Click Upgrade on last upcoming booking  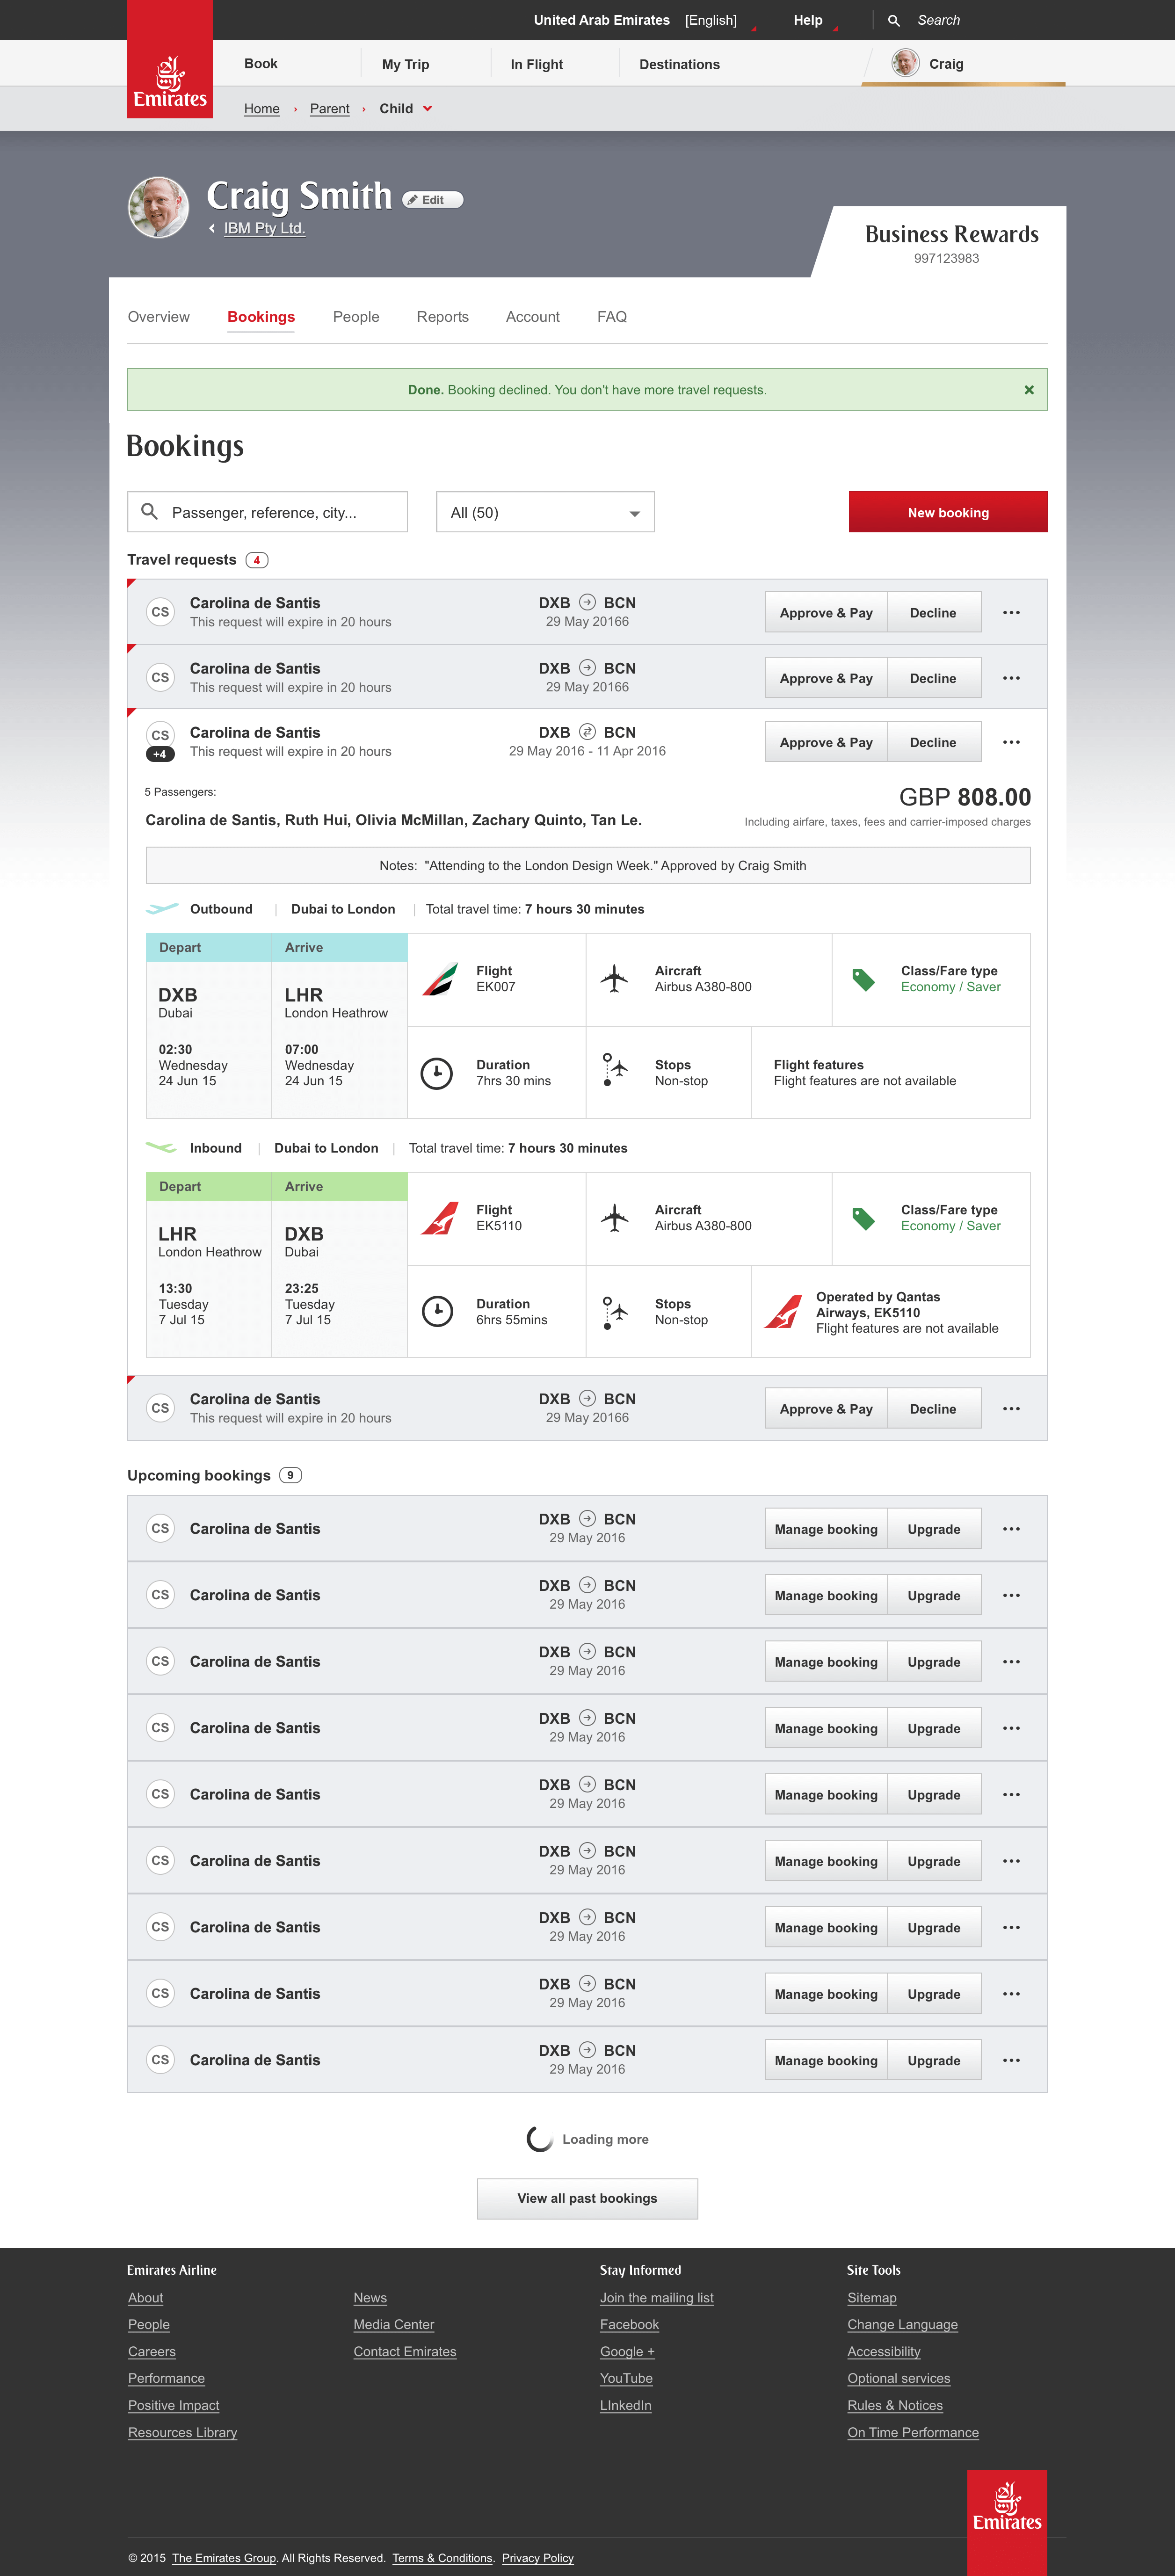[x=933, y=2060]
